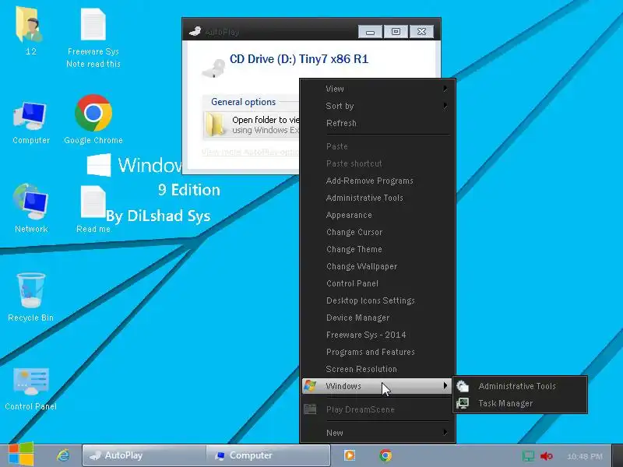Viewport: 623px width, 467px height.
Task: Click the Windows flag icon in context menu
Action: (x=310, y=385)
